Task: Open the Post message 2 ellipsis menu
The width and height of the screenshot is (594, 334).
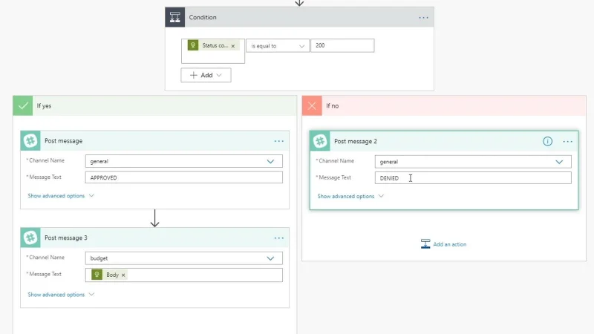Action: [x=567, y=141]
